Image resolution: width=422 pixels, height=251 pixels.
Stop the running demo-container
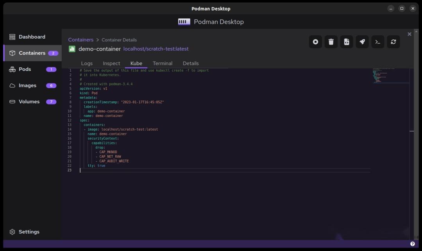(315, 42)
